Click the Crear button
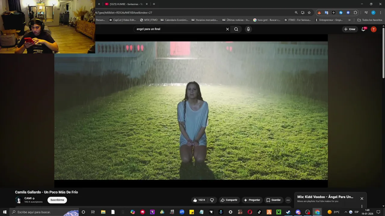The width and height of the screenshot is (385, 216). tap(350, 29)
